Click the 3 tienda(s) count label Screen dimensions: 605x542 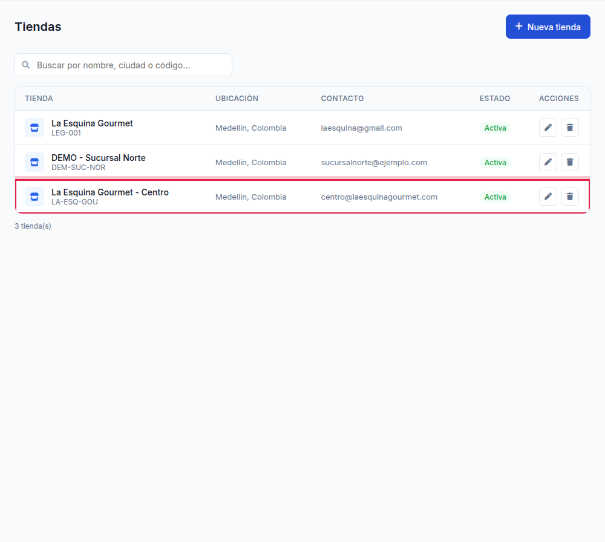point(33,226)
